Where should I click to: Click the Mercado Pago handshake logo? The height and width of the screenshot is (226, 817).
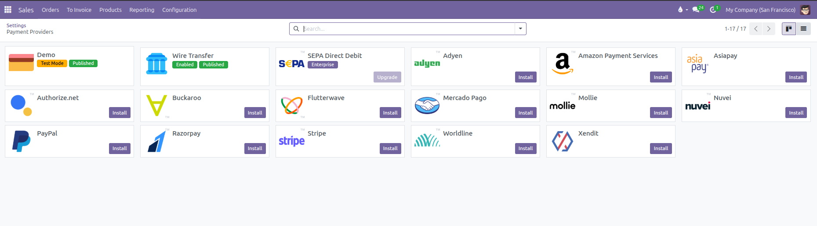pyautogui.click(x=427, y=105)
